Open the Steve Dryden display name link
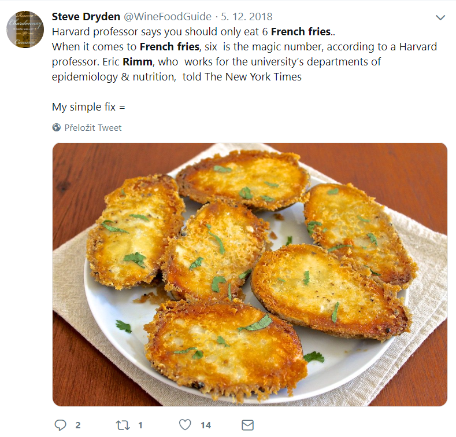The image size is (456, 437). click(x=85, y=16)
